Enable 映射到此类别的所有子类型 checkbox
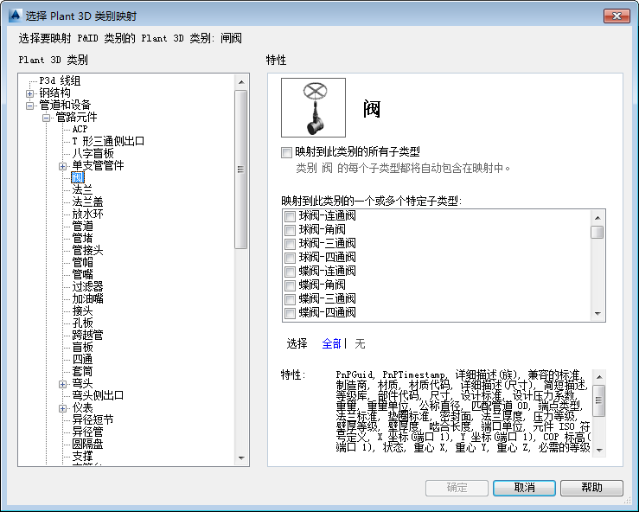This screenshot has width=639, height=512. 286,152
